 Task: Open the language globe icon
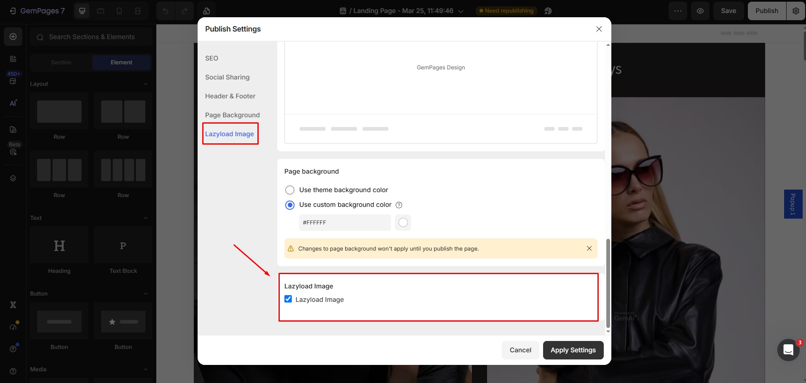coord(548,11)
